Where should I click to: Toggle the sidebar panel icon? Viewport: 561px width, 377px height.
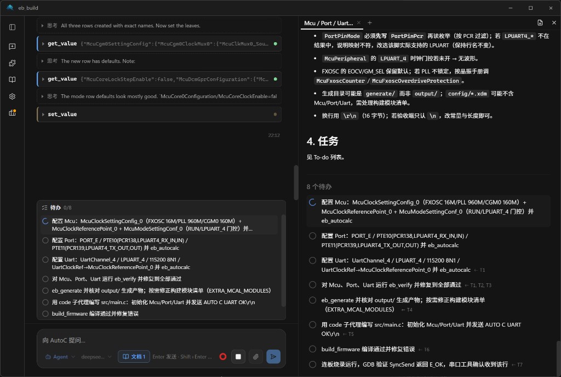click(x=12, y=27)
